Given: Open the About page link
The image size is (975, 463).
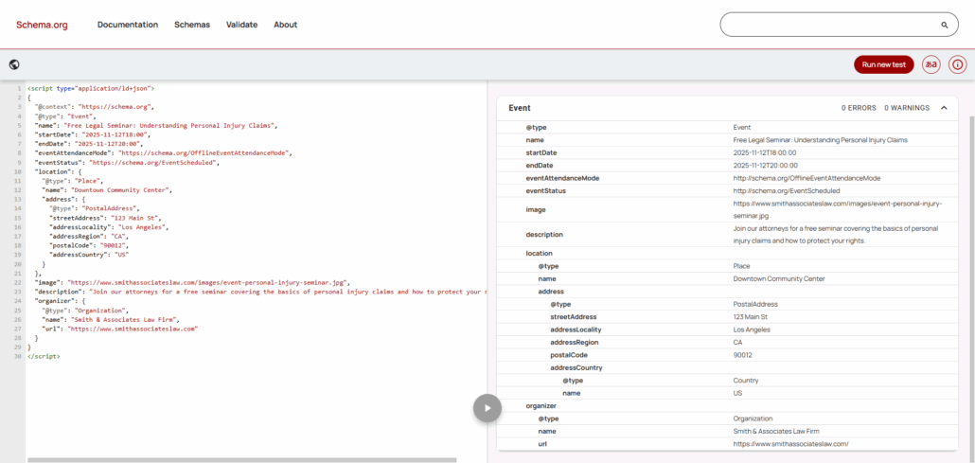Looking at the screenshot, I should tap(285, 25).
